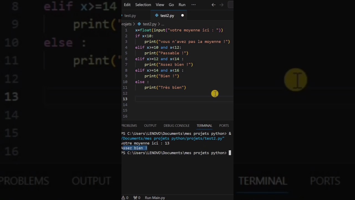
Task: Open the PROBLEMS panel tab
Action: [x=129, y=126]
